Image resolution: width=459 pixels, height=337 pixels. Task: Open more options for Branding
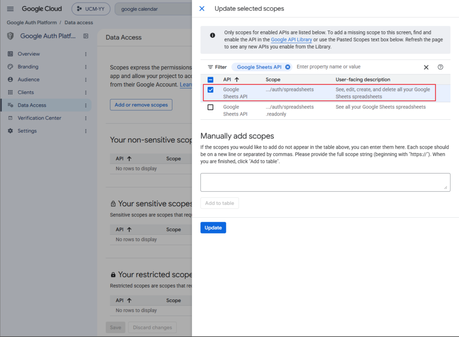pos(86,67)
